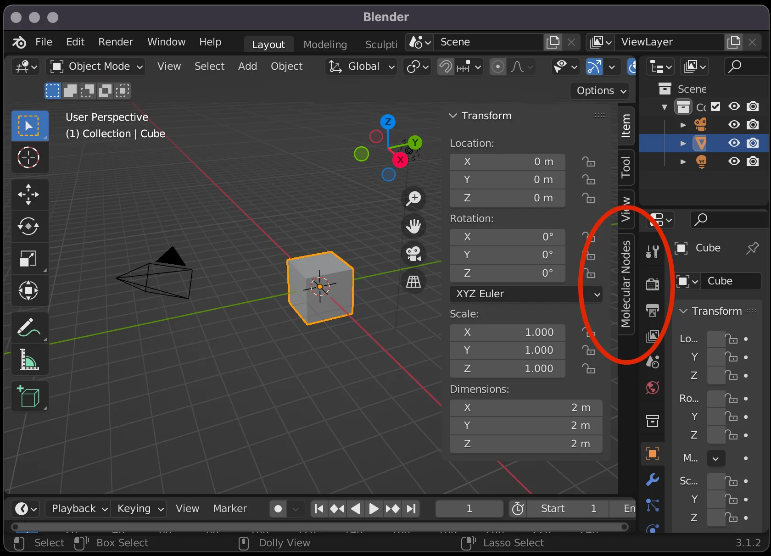Switch to the Modeling workspace tab
This screenshot has height=556, width=771.
[x=325, y=44]
